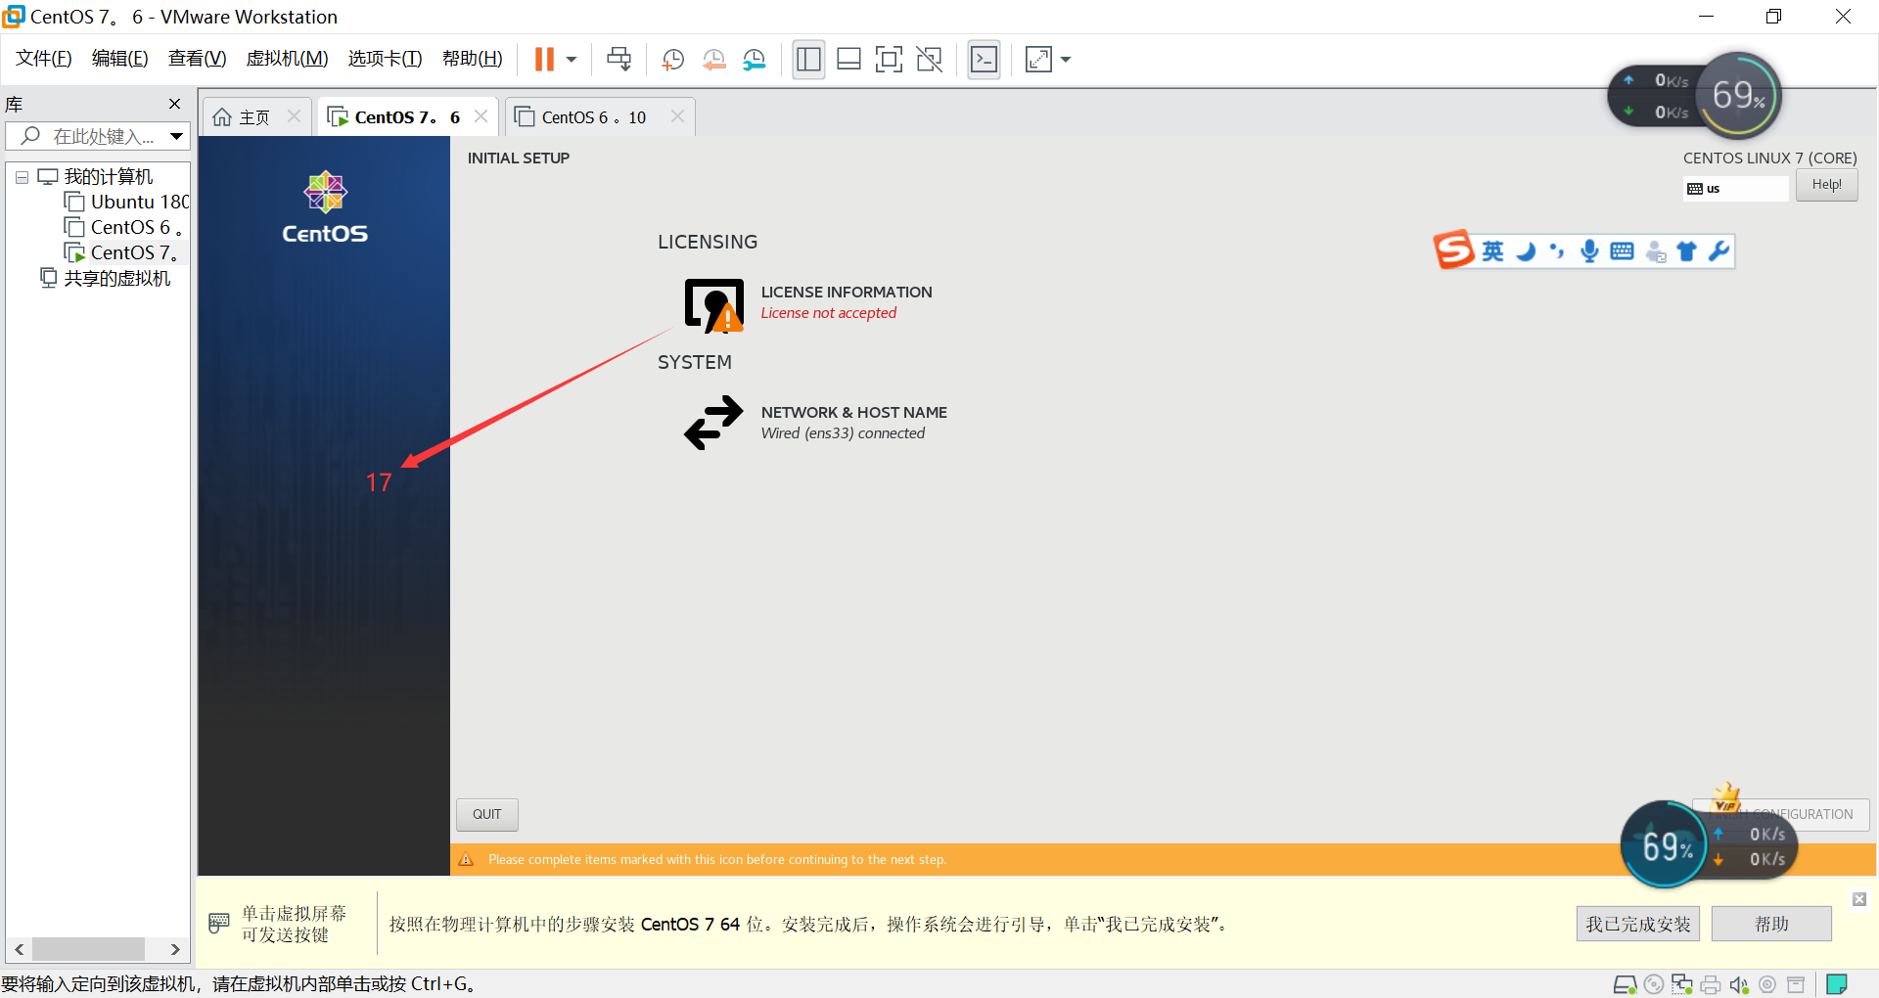Click the hard disk status icon
The width and height of the screenshot is (1879, 998).
[x=1625, y=984]
